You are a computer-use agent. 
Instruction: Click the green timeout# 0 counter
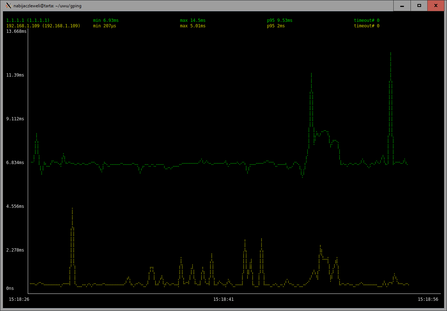click(x=366, y=20)
